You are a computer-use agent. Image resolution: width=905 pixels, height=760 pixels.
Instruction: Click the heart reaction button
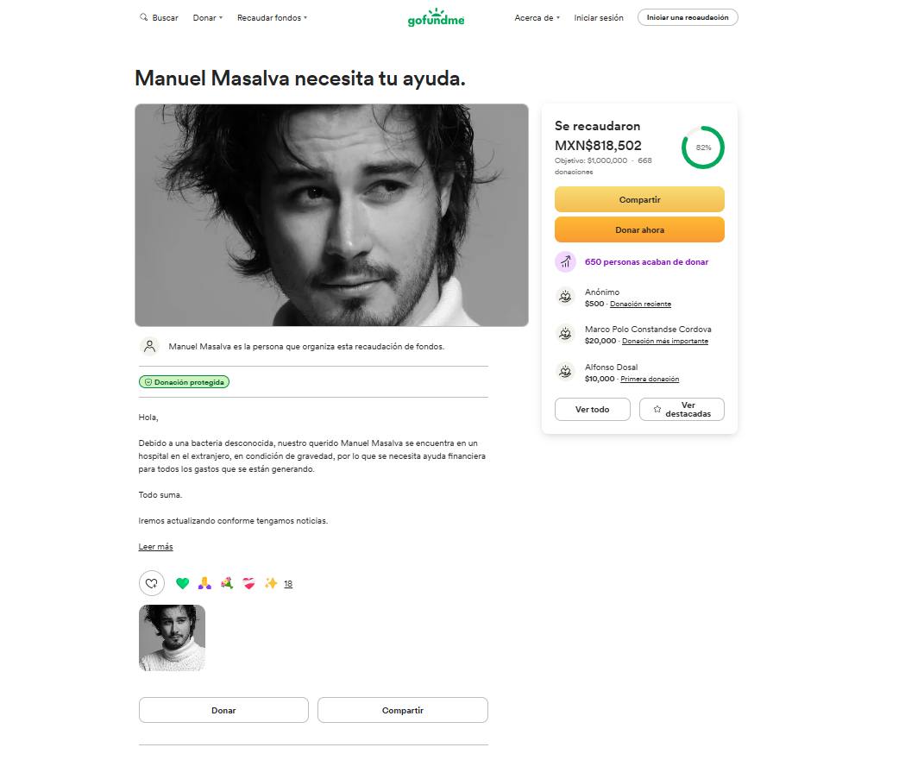pos(152,583)
